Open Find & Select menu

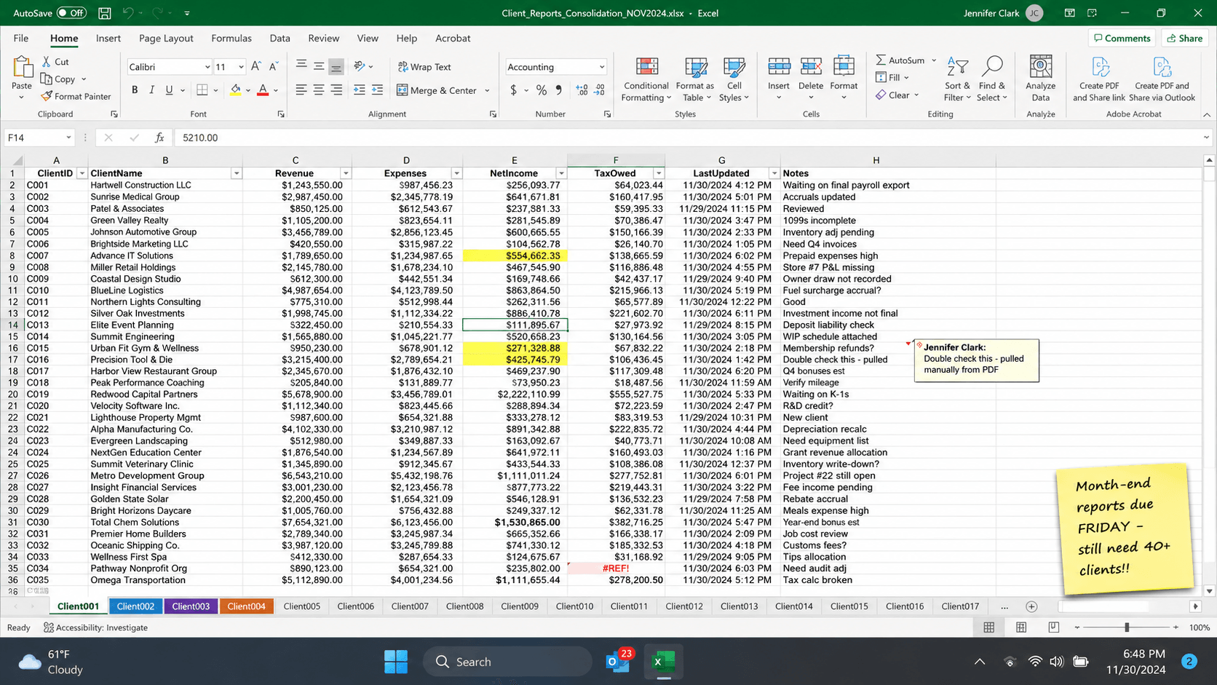tap(991, 79)
